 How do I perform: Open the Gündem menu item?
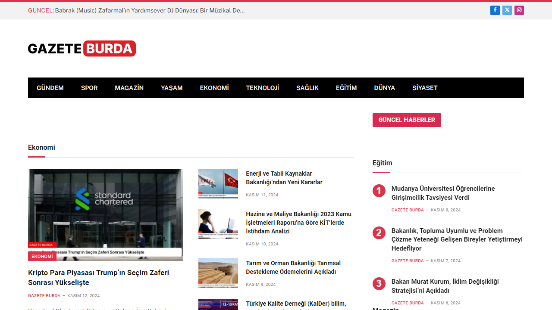tap(50, 88)
